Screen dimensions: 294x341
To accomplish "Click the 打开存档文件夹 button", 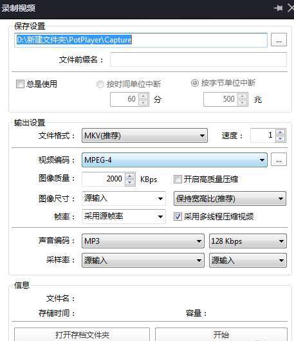I will (82, 335).
